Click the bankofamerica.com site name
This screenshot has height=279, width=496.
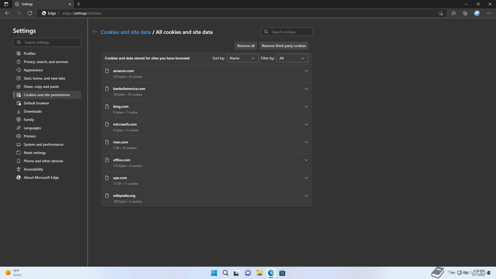click(x=129, y=89)
